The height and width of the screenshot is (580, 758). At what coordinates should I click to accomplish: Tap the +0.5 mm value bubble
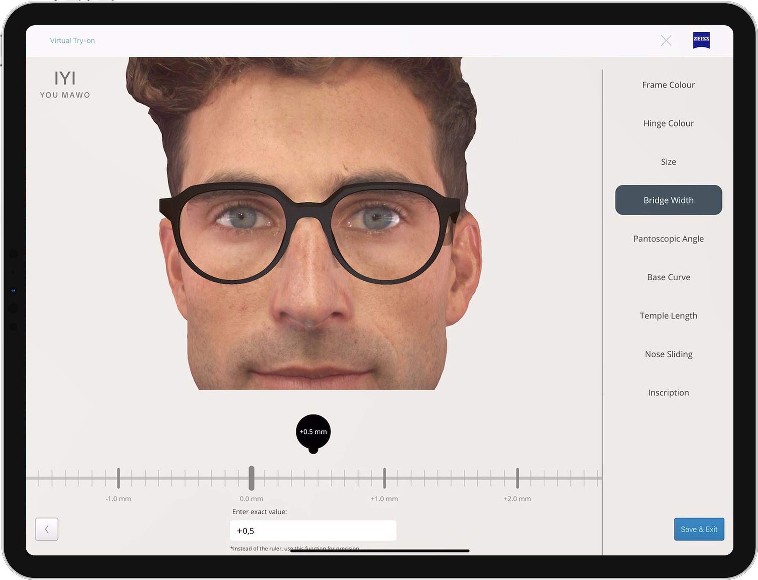pos(313,431)
